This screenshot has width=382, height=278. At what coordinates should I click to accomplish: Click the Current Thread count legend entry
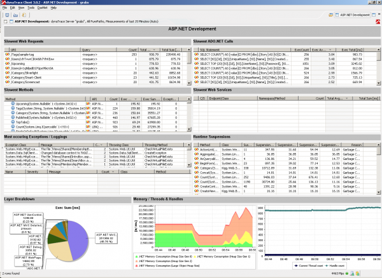point(308,265)
